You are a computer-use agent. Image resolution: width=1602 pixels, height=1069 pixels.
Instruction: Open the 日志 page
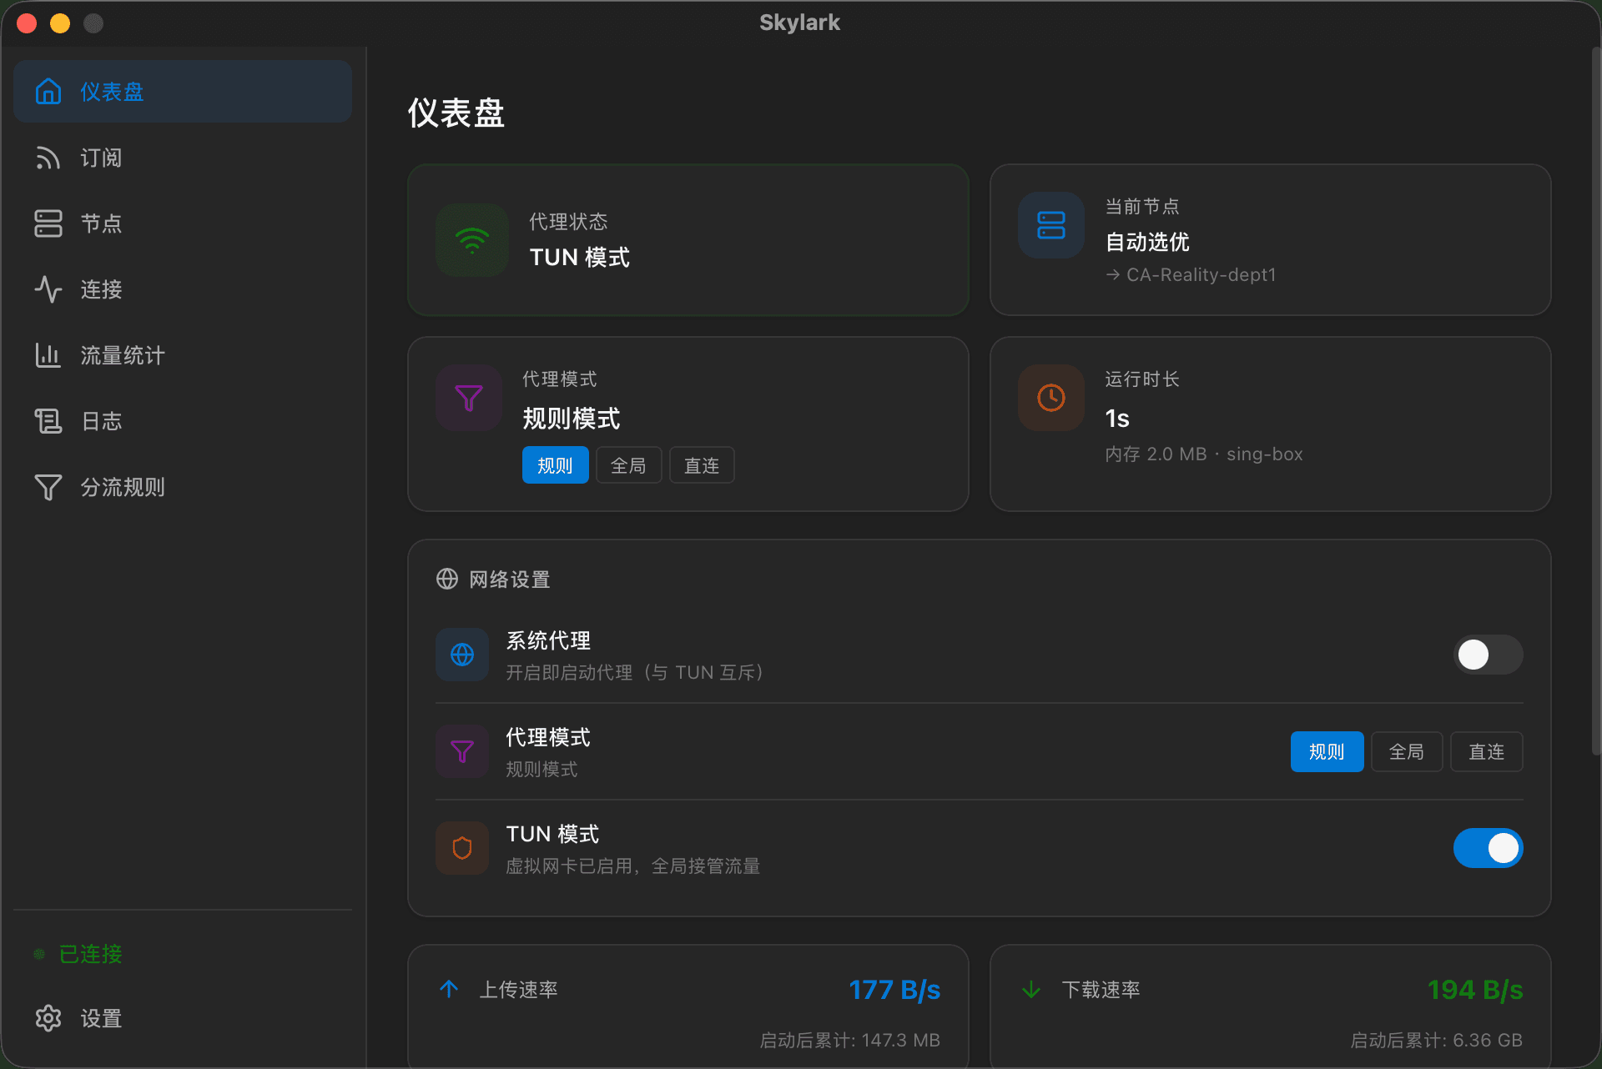pyautogui.click(x=183, y=421)
